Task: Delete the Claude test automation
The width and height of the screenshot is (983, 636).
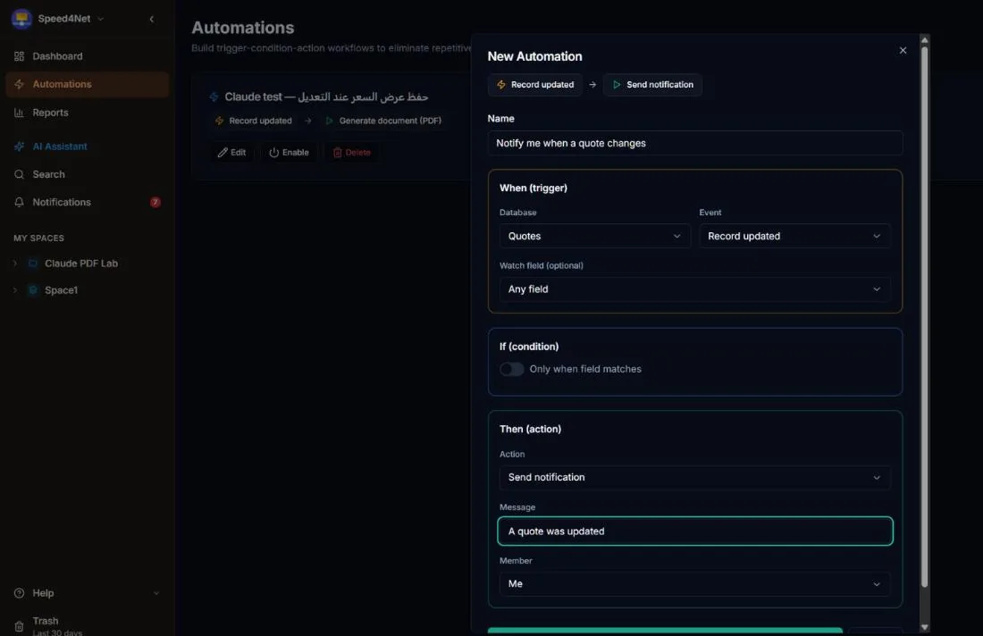Action: (x=352, y=152)
